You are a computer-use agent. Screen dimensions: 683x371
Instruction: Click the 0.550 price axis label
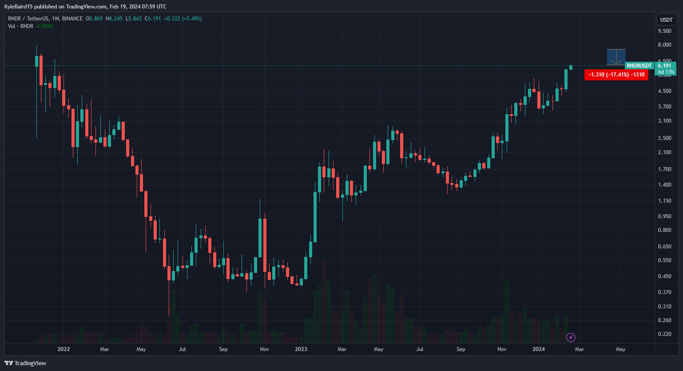pos(665,260)
